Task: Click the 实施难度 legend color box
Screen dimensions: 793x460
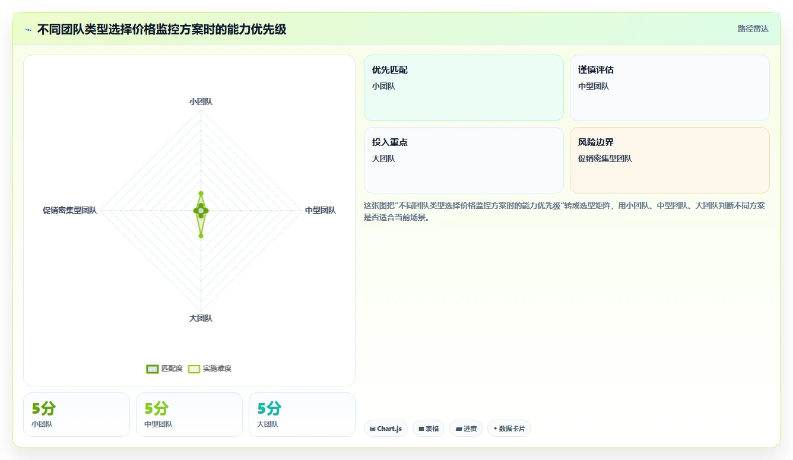Action: pyautogui.click(x=194, y=369)
